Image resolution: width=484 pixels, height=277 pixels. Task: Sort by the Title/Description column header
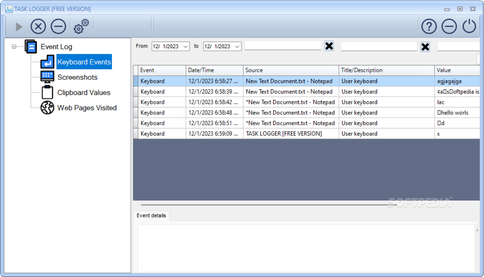tap(387, 70)
